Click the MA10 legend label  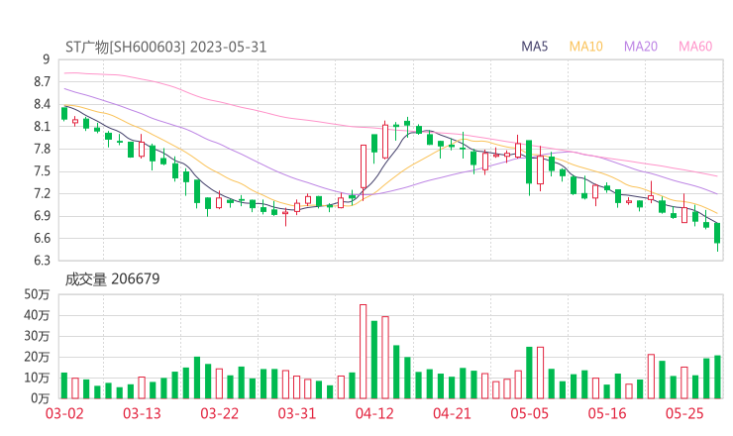click(585, 47)
